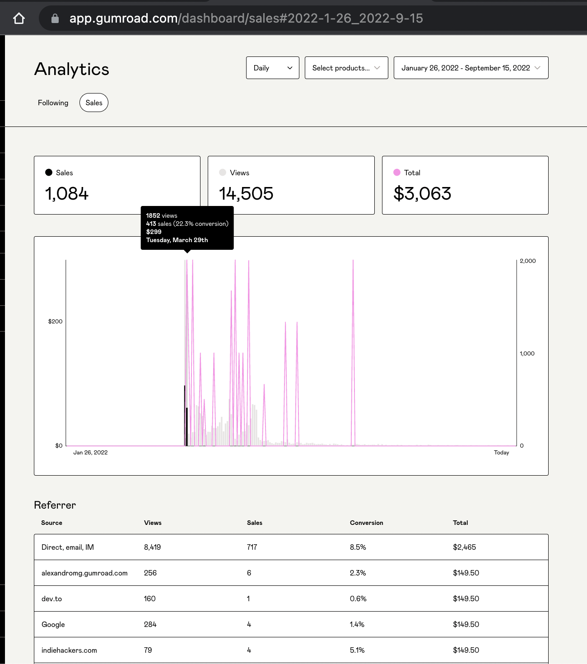Click the dev.to referrer source

coord(51,599)
